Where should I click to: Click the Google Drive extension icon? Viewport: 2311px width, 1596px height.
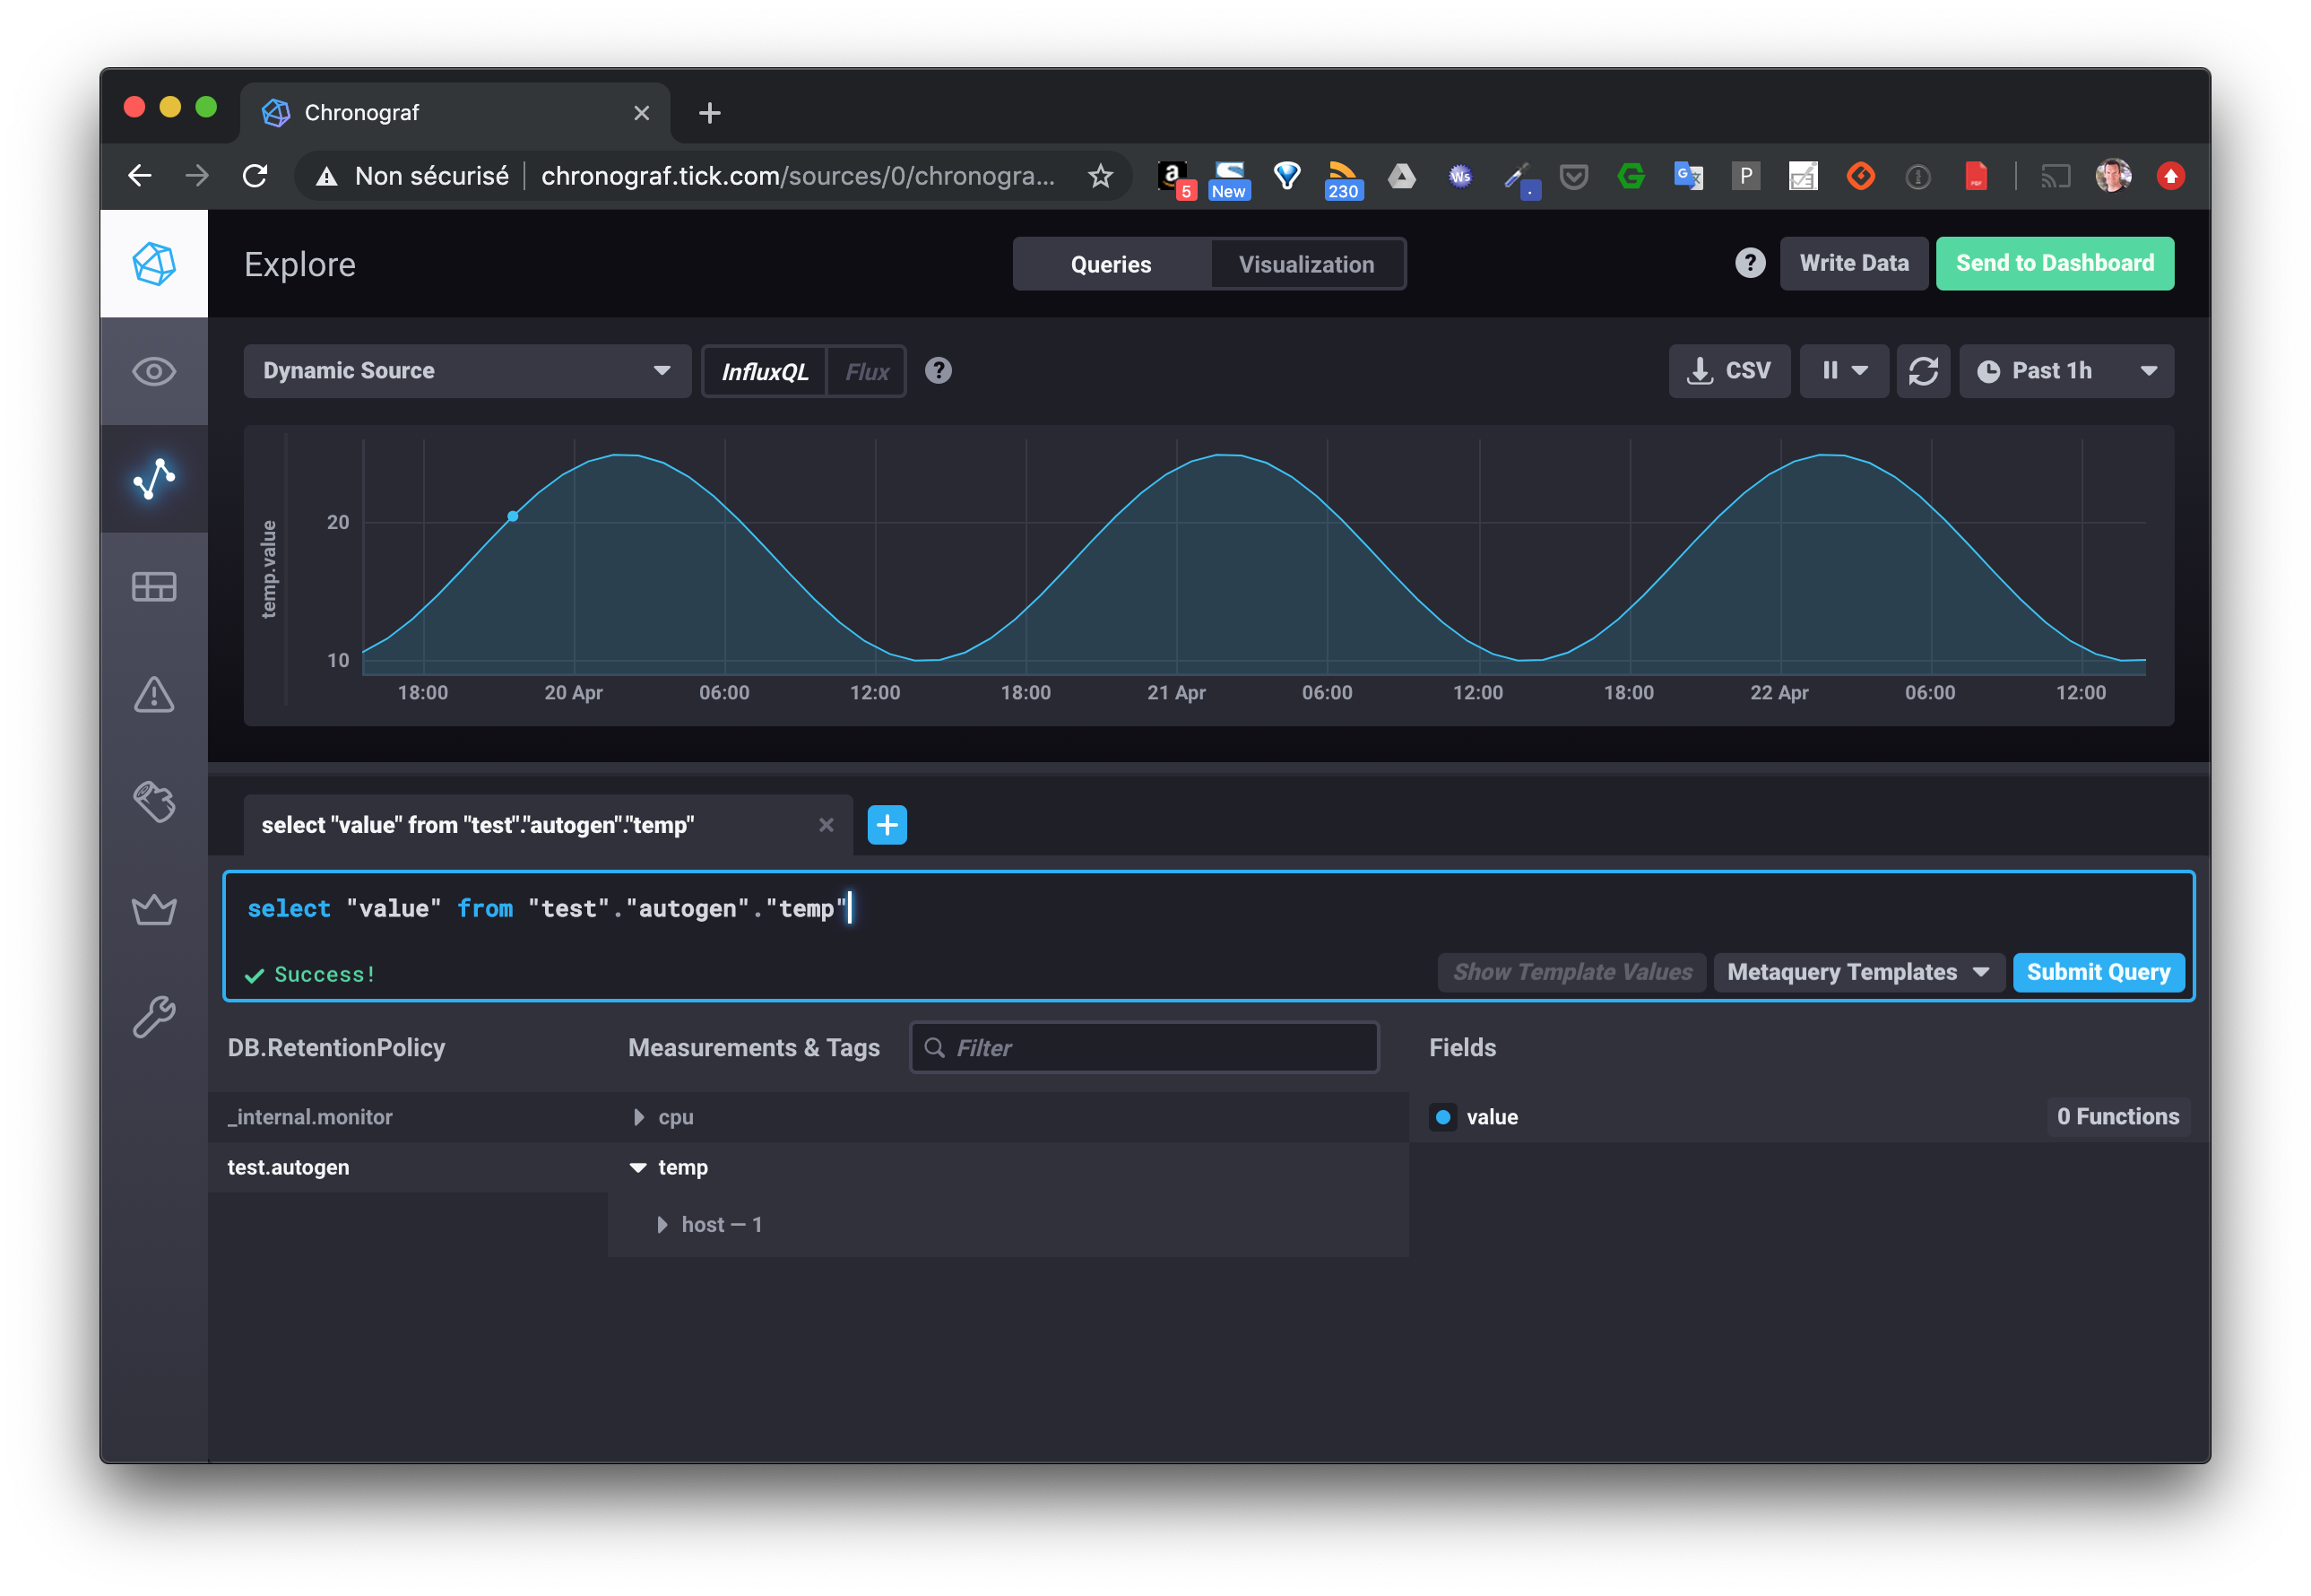pos(1401,177)
